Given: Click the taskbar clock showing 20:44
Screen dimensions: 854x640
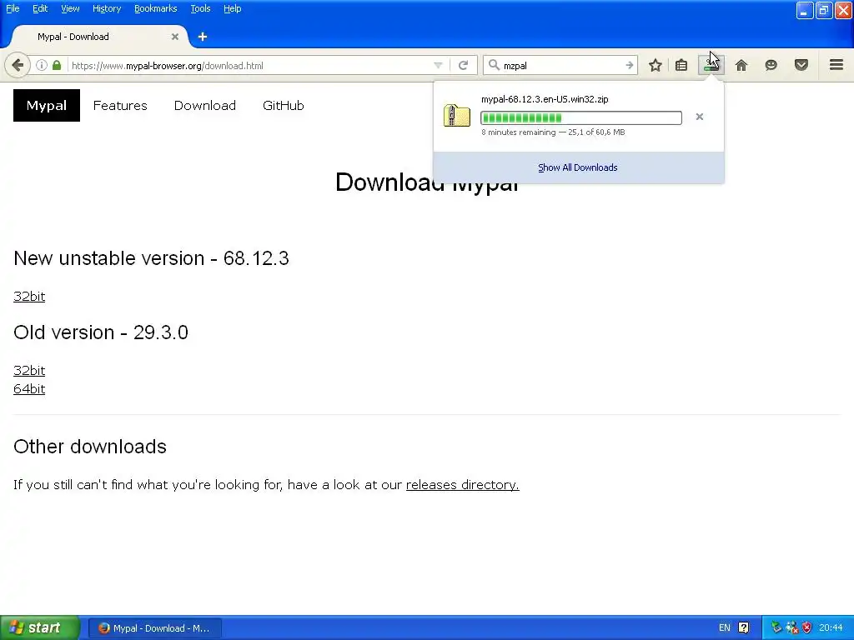Looking at the screenshot, I should click(831, 627).
